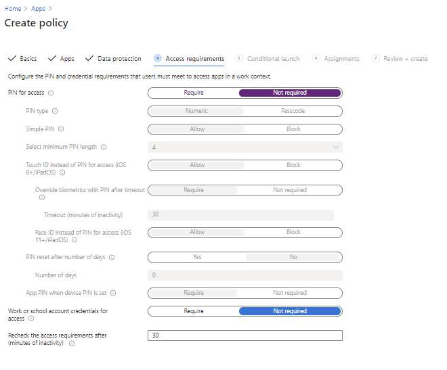Set PIN for access to Require
447x370 pixels.
[x=193, y=93]
